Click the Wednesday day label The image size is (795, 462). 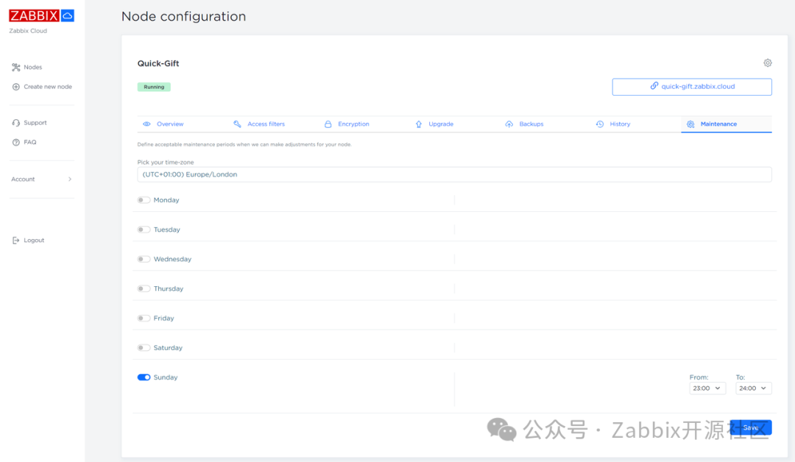click(172, 259)
